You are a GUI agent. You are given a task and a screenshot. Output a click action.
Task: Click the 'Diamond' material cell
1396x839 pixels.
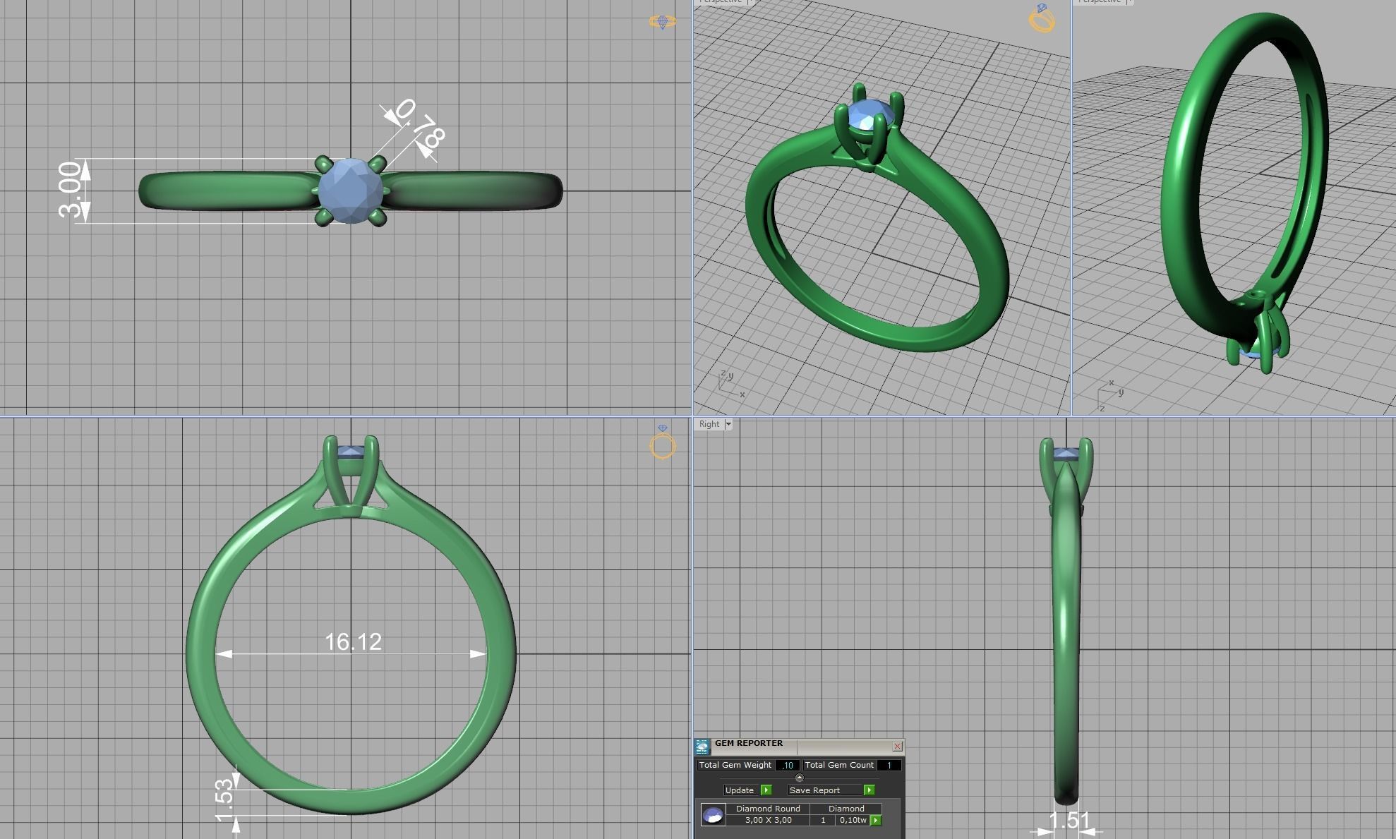[x=846, y=809]
